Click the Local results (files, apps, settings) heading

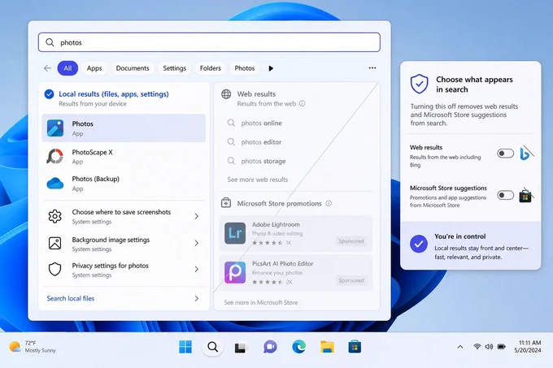(x=114, y=94)
